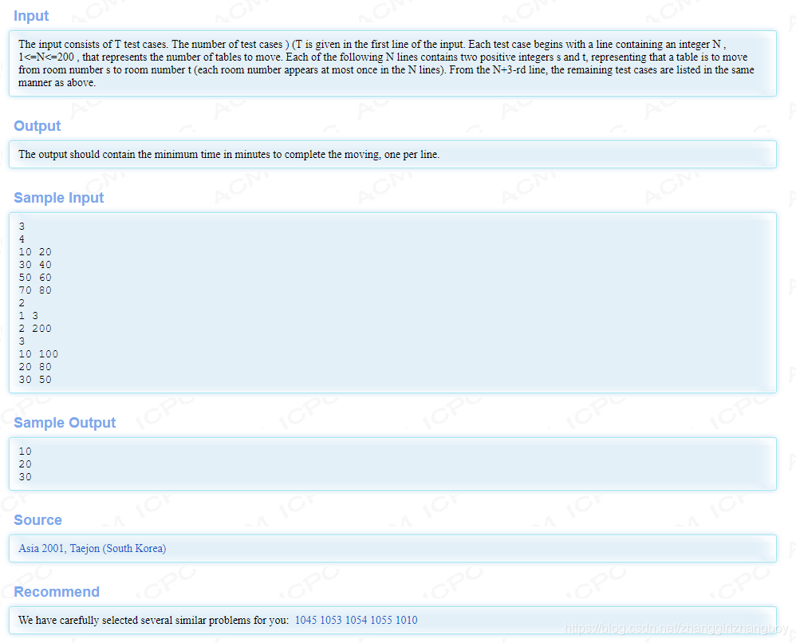Click sample input line '10 100'
The width and height of the screenshot is (796, 643).
point(38,354)
